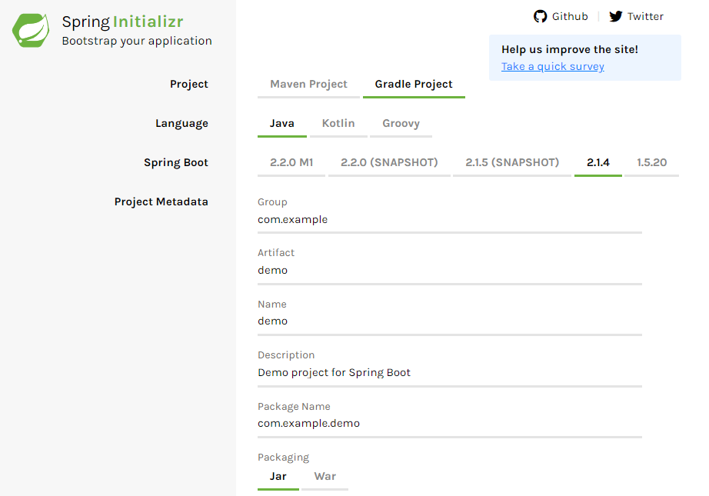This screenshot has width=709, height=496.
Task: Focus the Artifact input field
Action: [x=449, y=271]
